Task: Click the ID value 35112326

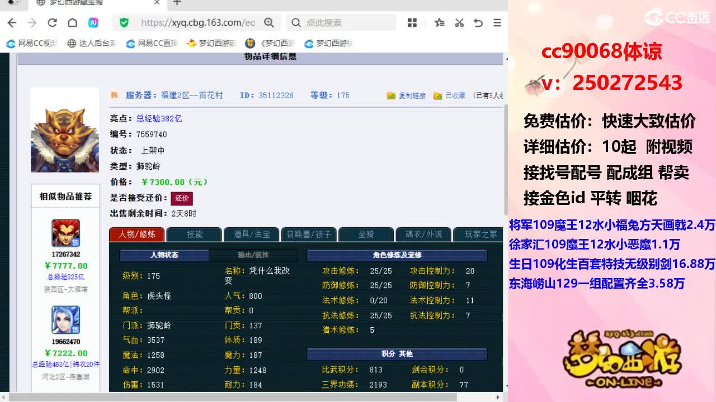Action: click(x=276, y=95)
